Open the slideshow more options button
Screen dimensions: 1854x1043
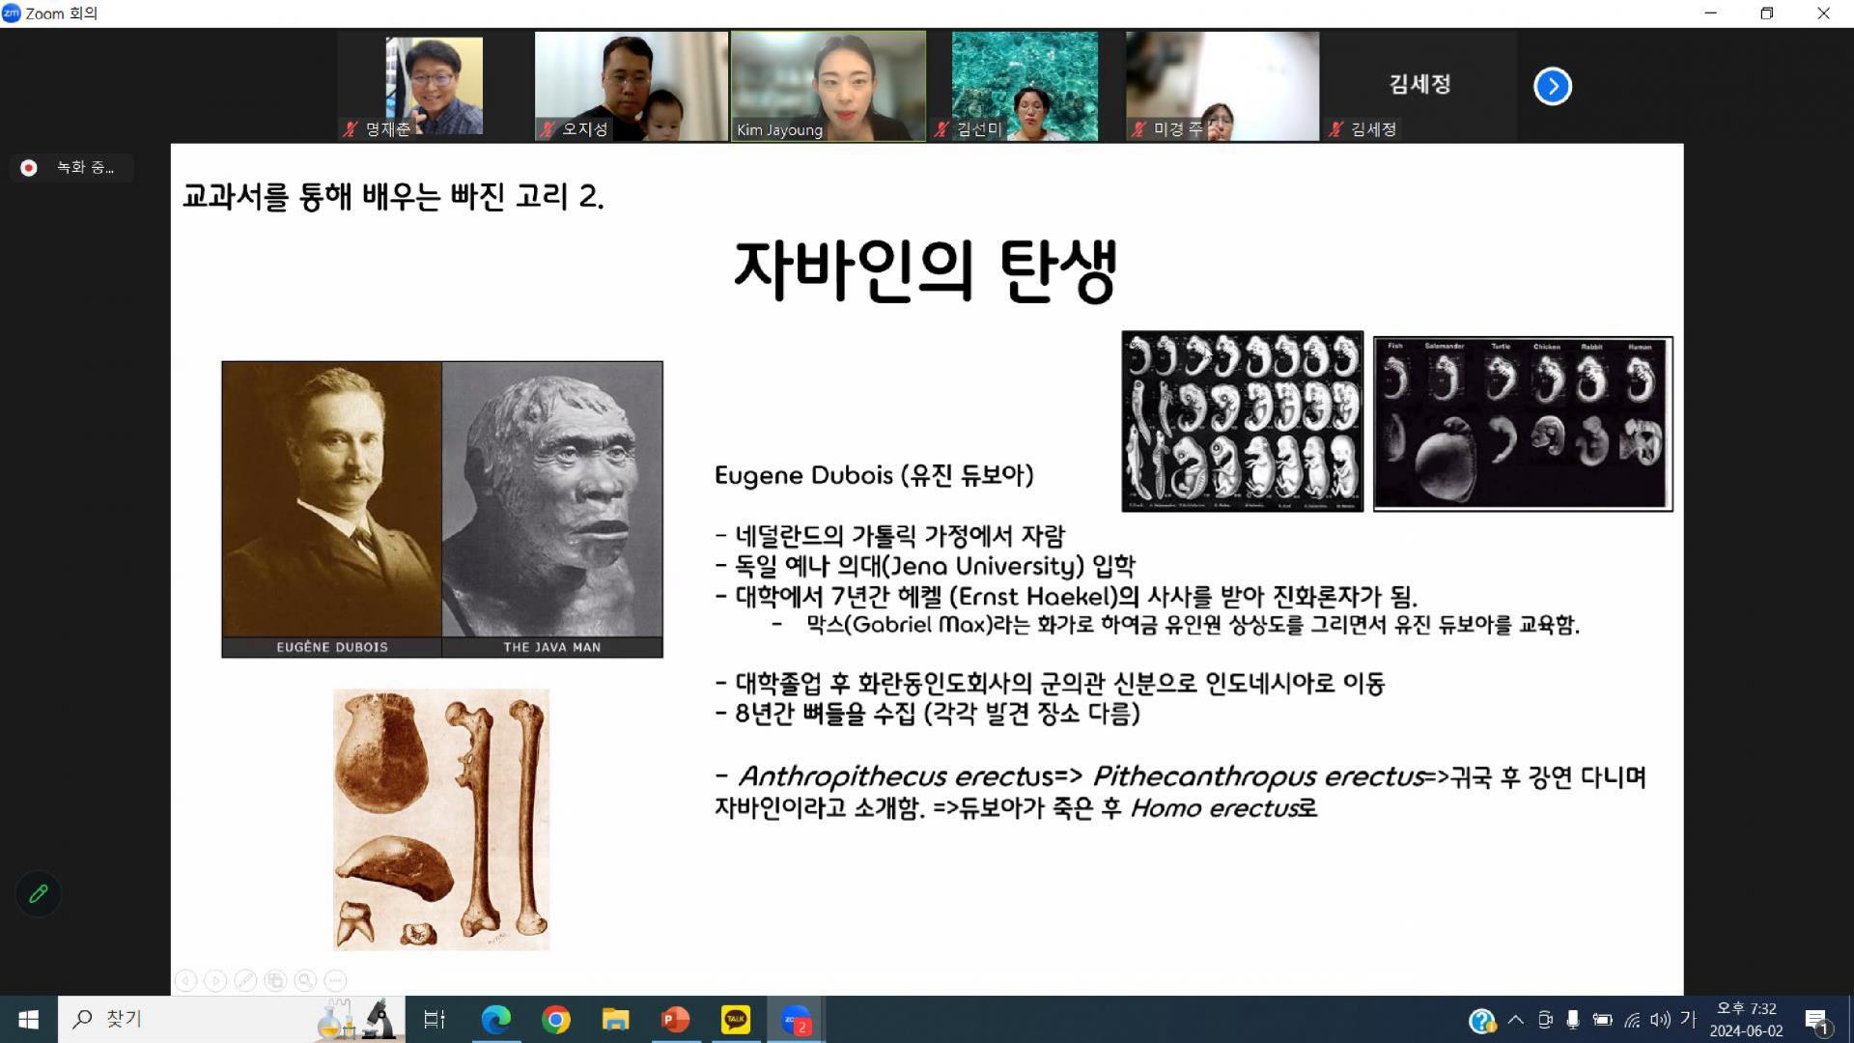pyautogui.click(x=335, y=980)
